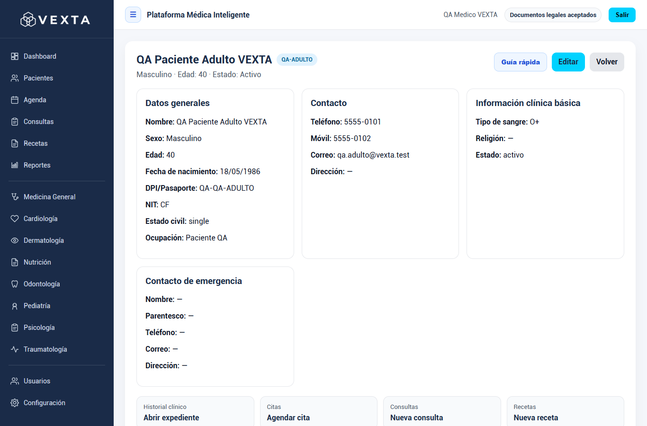
Task: Click the QA-ADULTO tag
Action: pos(297,60)
